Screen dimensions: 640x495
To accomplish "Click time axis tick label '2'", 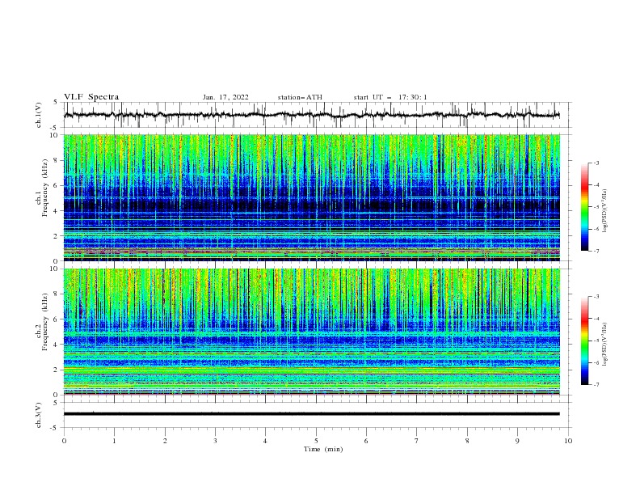I will point(165,441).
